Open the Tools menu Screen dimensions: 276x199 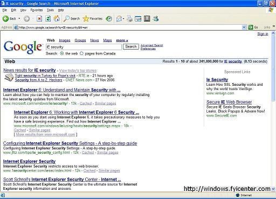click(50, 10)
